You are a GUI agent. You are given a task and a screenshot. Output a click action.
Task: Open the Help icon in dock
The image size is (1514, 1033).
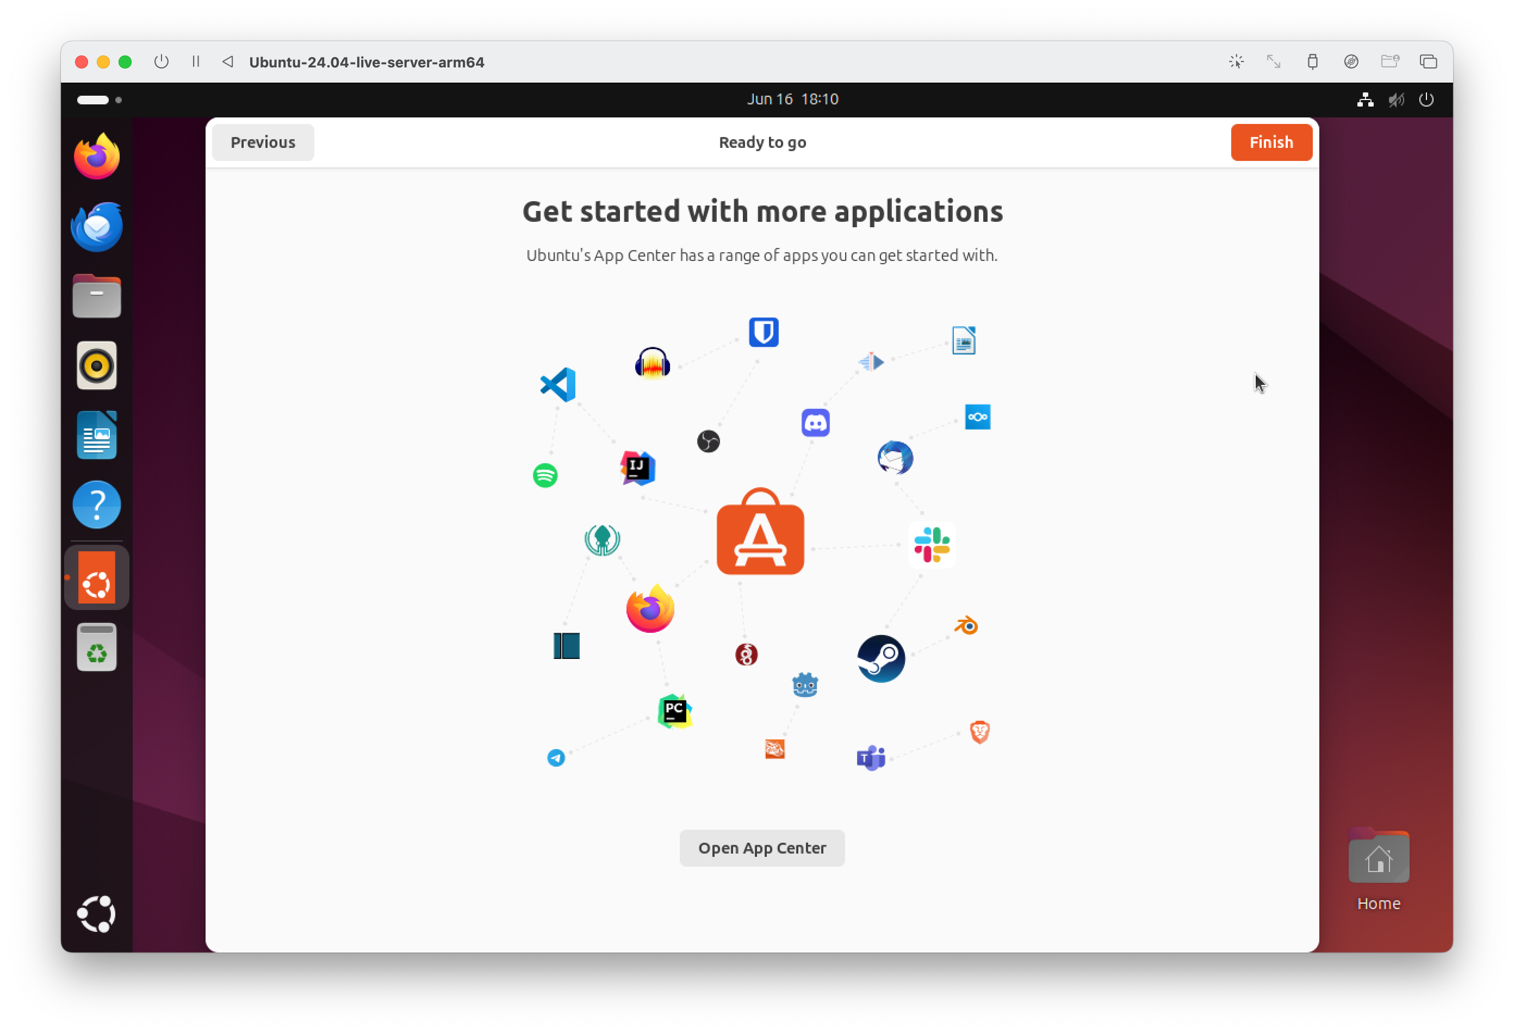[96, 504]
